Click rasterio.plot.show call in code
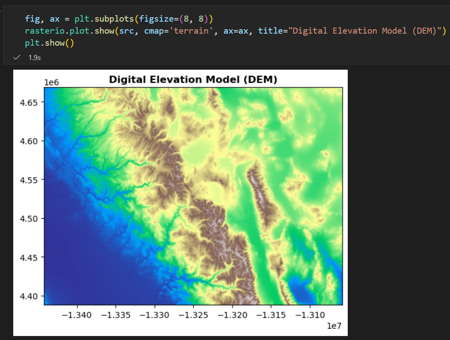Viewport: 450px width, 340px height. (70, 31)
